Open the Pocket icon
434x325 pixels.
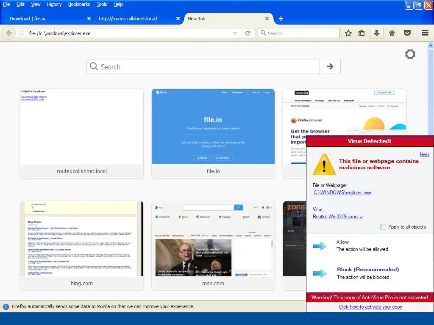[407, 33]
